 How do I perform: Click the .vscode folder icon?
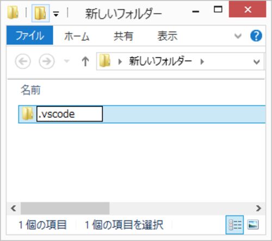coord(28,113)
